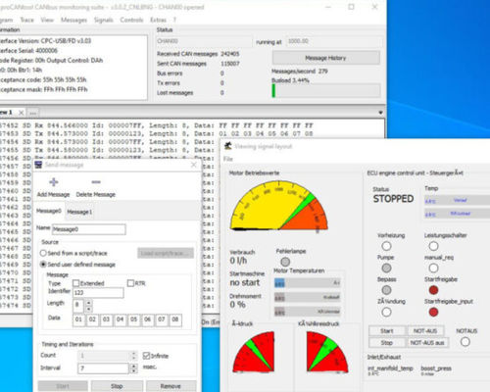Click the first Data byte field 01
Screen dimensions: 490x392
78,319
